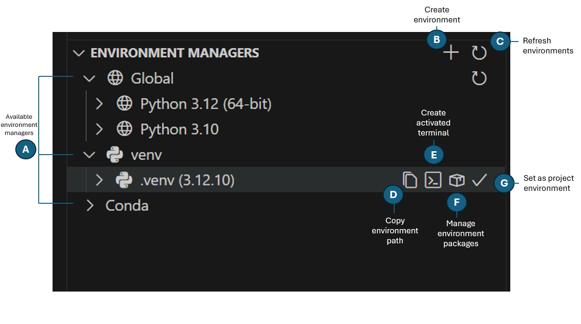This screenshot has width=581, height=324.
Task: Create a new environment
Action: 450,52
